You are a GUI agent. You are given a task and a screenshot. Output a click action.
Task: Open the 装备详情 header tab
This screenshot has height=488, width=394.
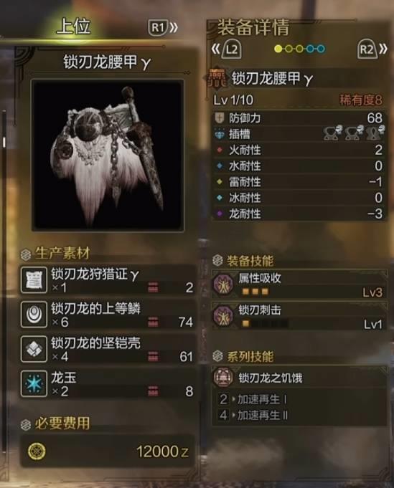(x=253, y=27)
